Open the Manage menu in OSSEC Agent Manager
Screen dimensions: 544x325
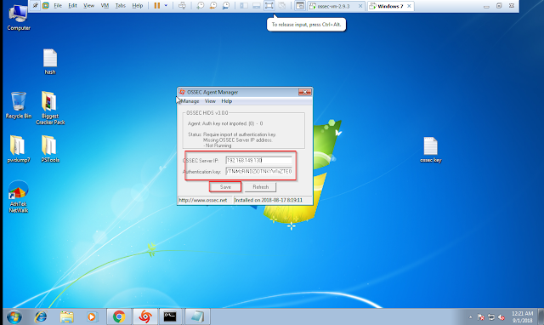pos(190,101)
